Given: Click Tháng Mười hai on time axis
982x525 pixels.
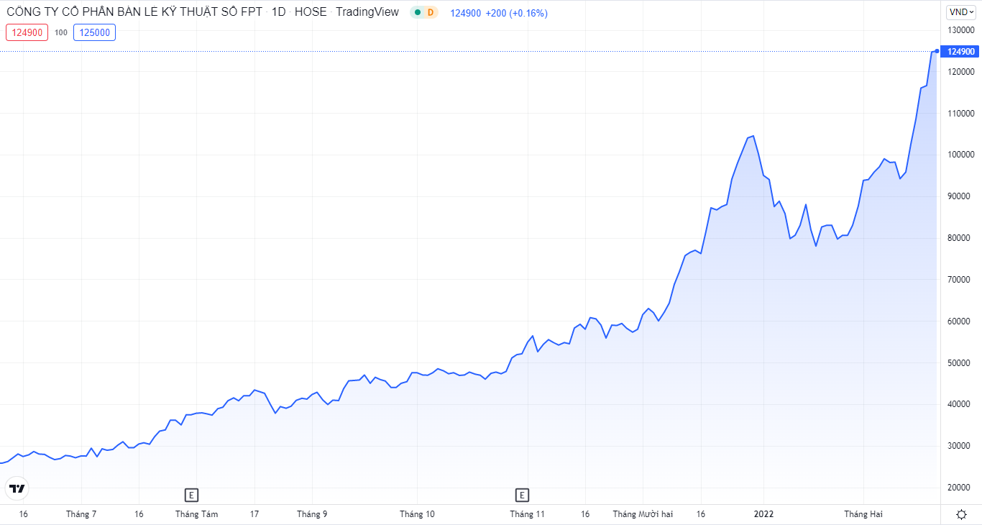Looking at the screenshot, I should pos(643,514).
